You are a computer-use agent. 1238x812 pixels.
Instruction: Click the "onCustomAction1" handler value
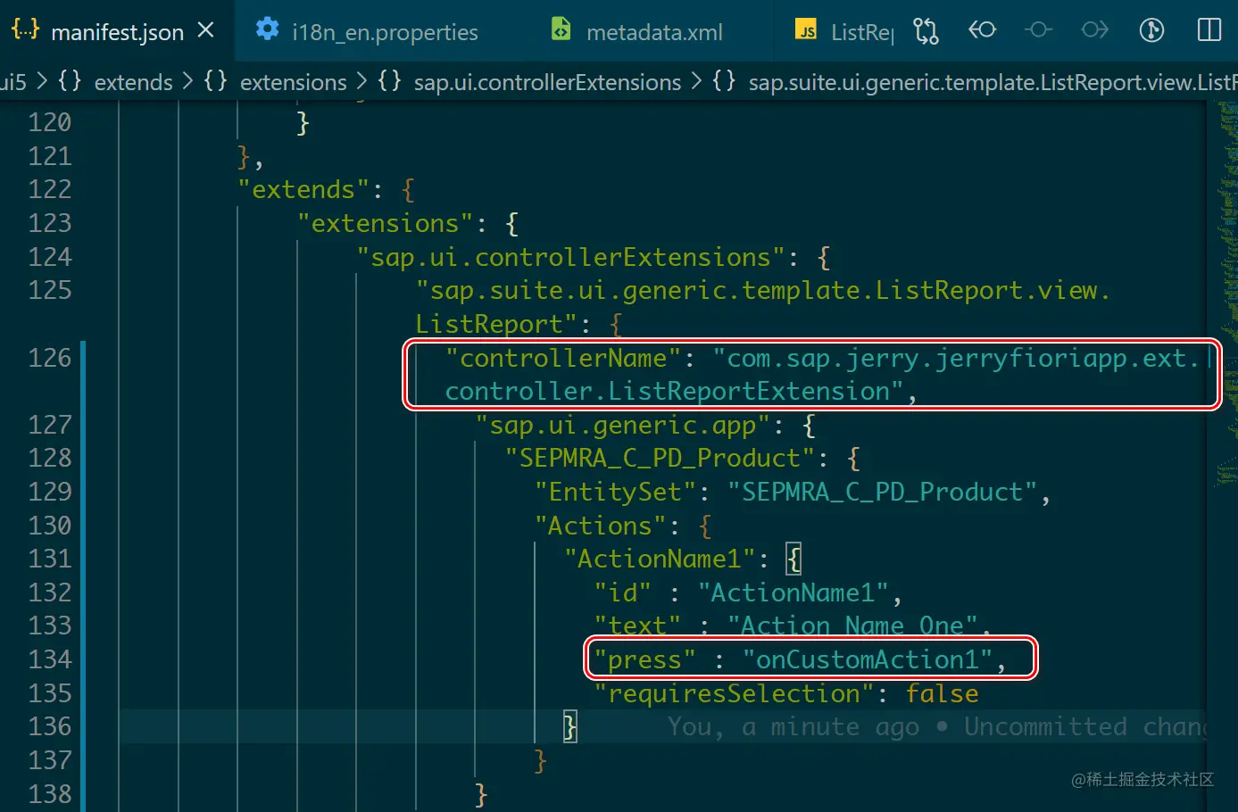[x=868, y=659]
